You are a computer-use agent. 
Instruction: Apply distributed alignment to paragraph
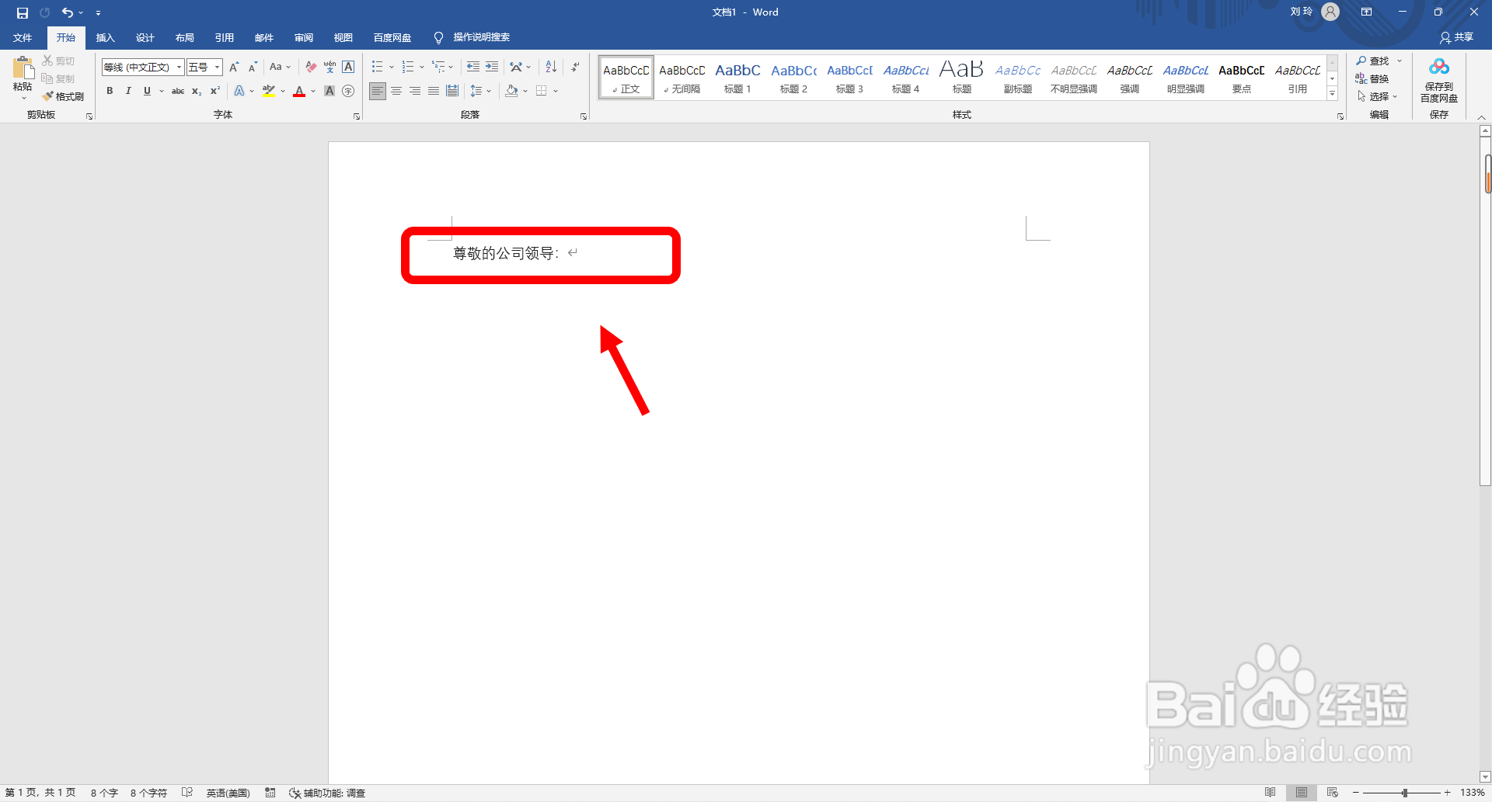pos(452,91)
